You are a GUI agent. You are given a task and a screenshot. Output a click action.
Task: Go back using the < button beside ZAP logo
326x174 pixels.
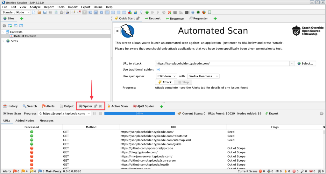tap(117, 31)
